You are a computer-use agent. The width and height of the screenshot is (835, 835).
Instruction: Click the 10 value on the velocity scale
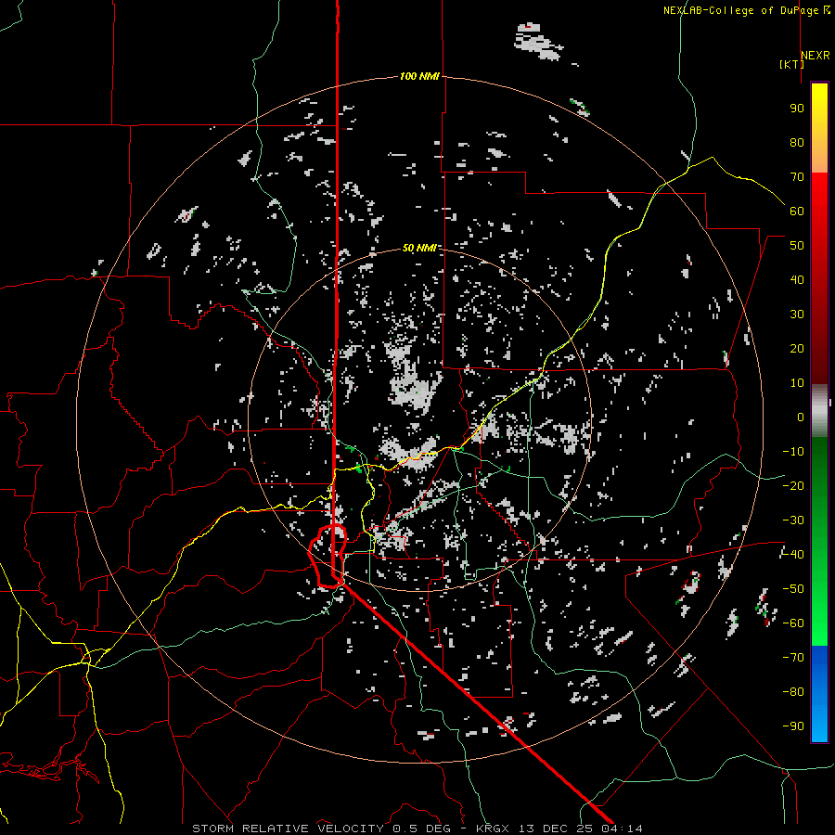coord(797,383)
